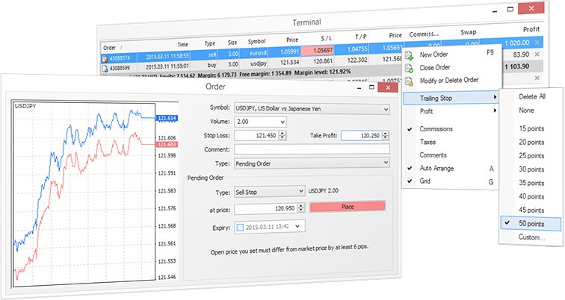Viewport: 565px width, 300px height.
Task: Click the Comment text field
Action: tap(311, 149)
